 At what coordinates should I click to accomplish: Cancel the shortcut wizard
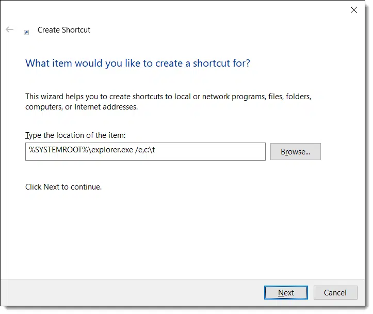coord(335,293)
